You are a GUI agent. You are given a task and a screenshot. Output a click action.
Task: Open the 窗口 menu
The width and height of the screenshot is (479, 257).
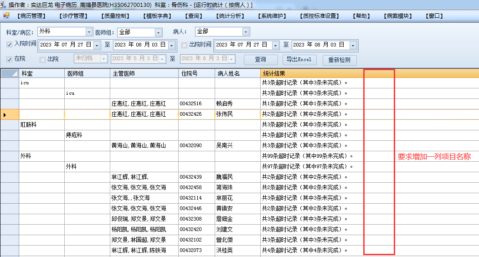pyautogui.click(x=434, y=16)
